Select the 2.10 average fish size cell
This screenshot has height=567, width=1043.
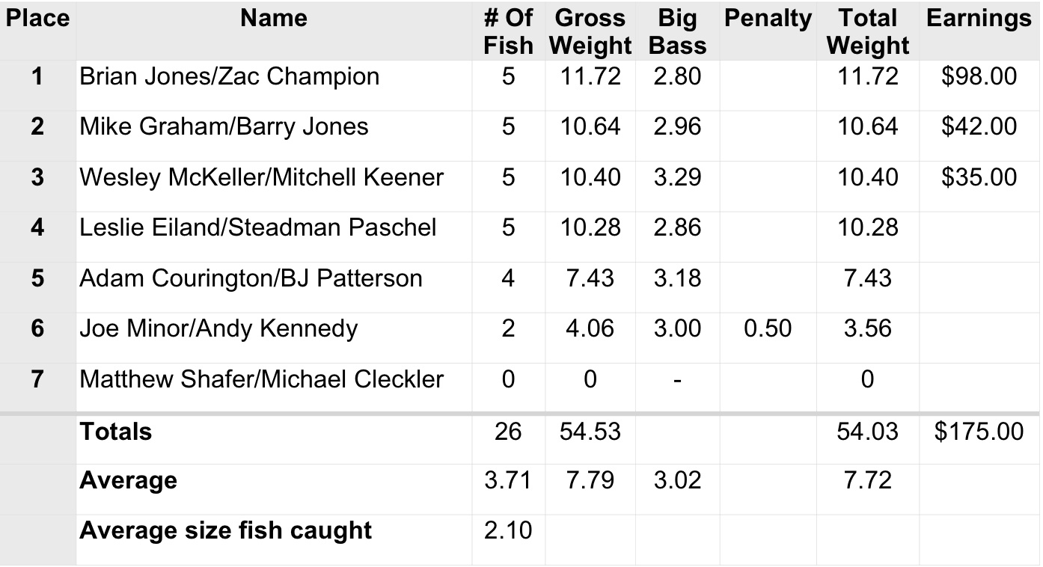pos(508,530)
